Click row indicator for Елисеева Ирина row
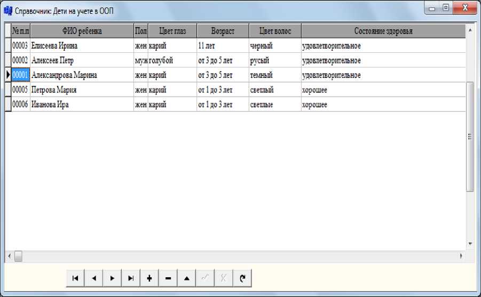Image resolution: width=481 pixels, height=297 pixels. tap(8, 45)
